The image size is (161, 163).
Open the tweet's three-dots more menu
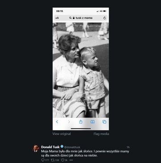(x=71, y=160)
